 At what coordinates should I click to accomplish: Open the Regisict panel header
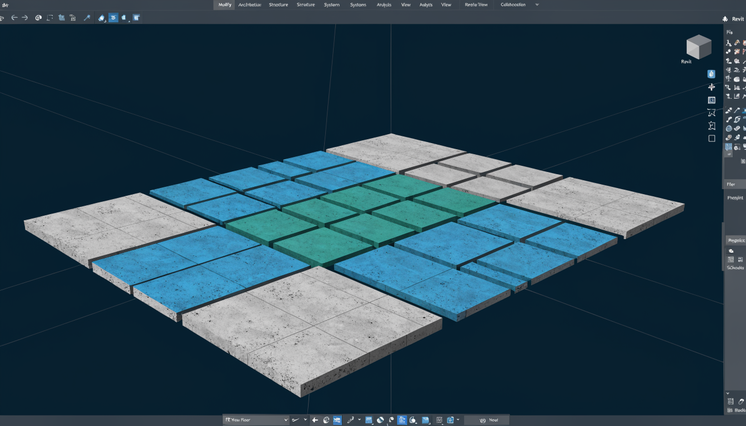click(x=735, y=240)
